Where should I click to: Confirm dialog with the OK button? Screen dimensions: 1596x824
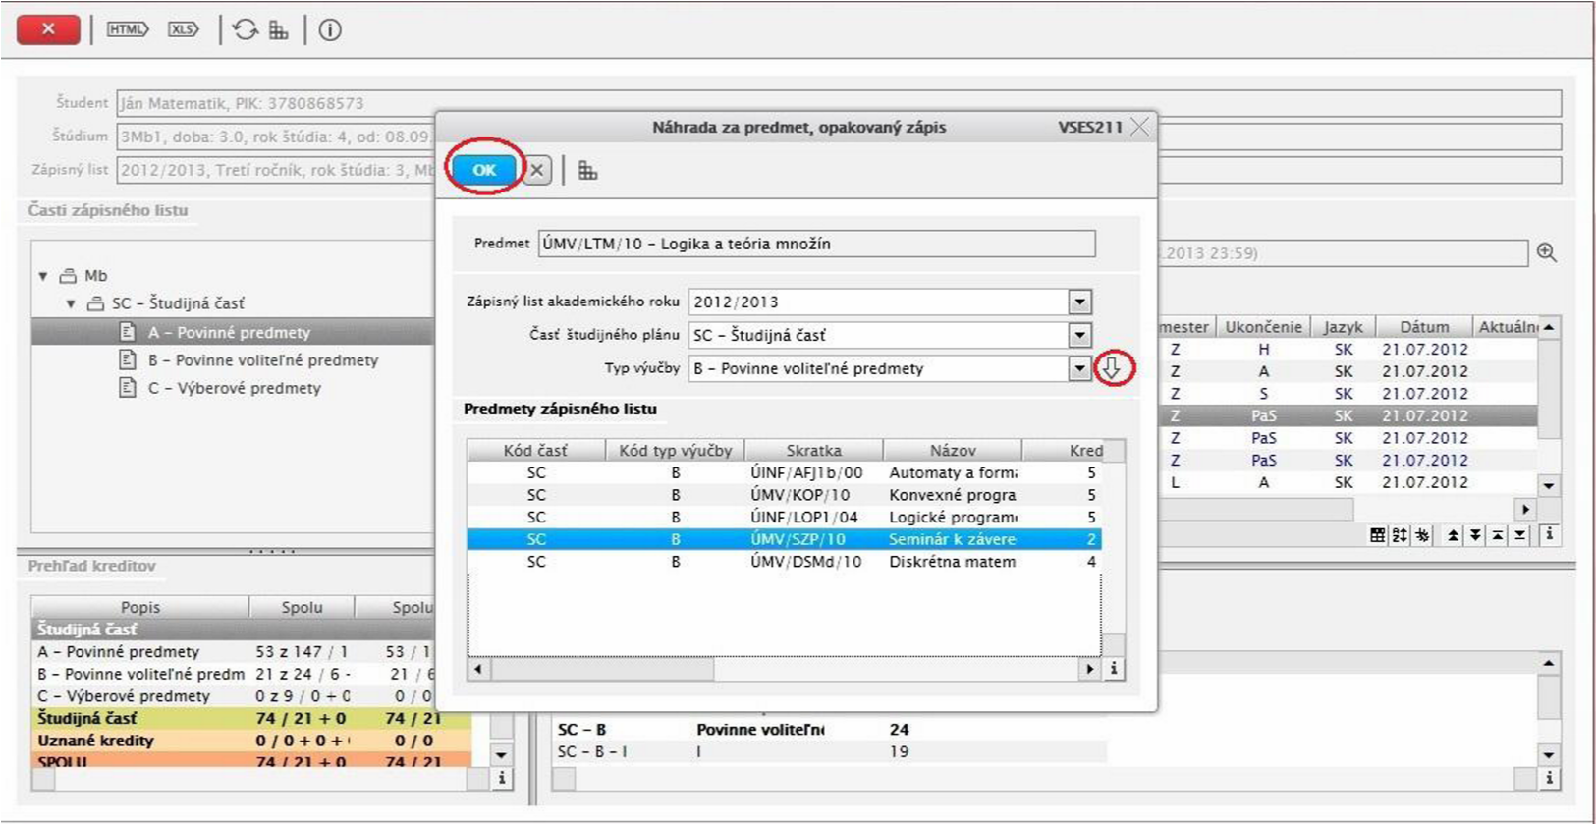(484, 170)
